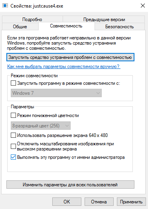Open the Windows 7 compatibility dropdown

[x=56, y=93]
